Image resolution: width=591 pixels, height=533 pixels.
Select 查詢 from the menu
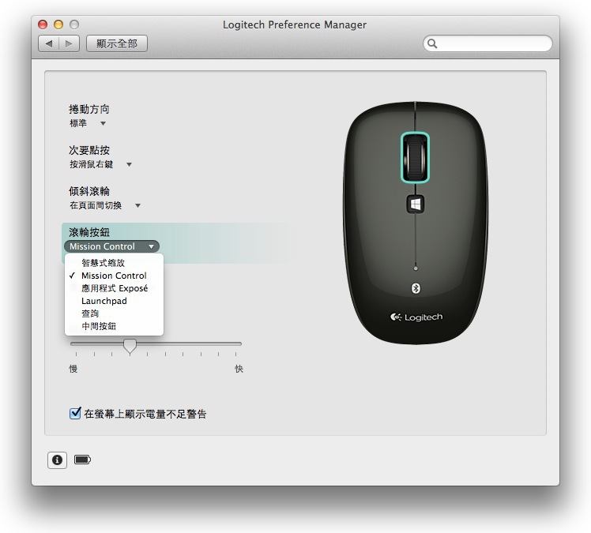pyautogui.click(x=115, y=313)
